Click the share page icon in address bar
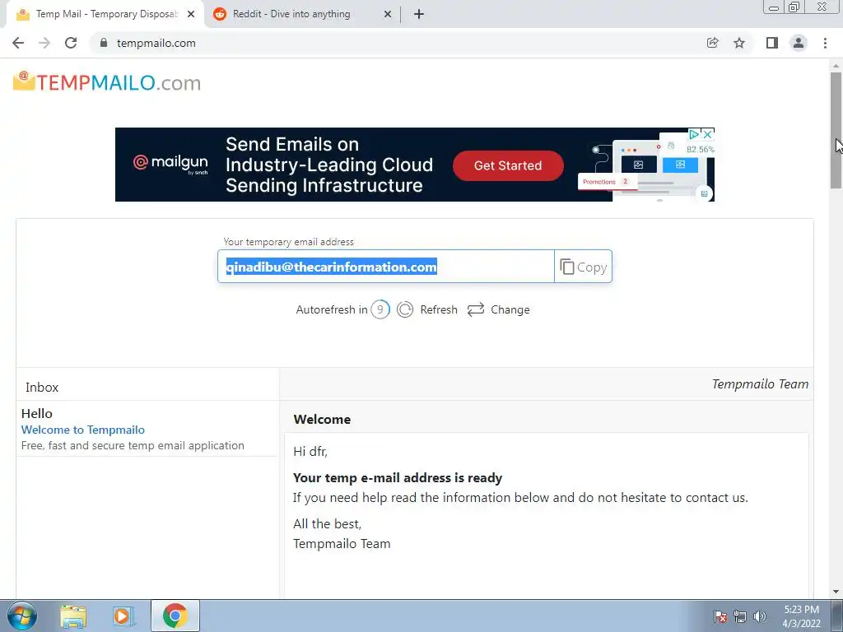 (713, 43)
